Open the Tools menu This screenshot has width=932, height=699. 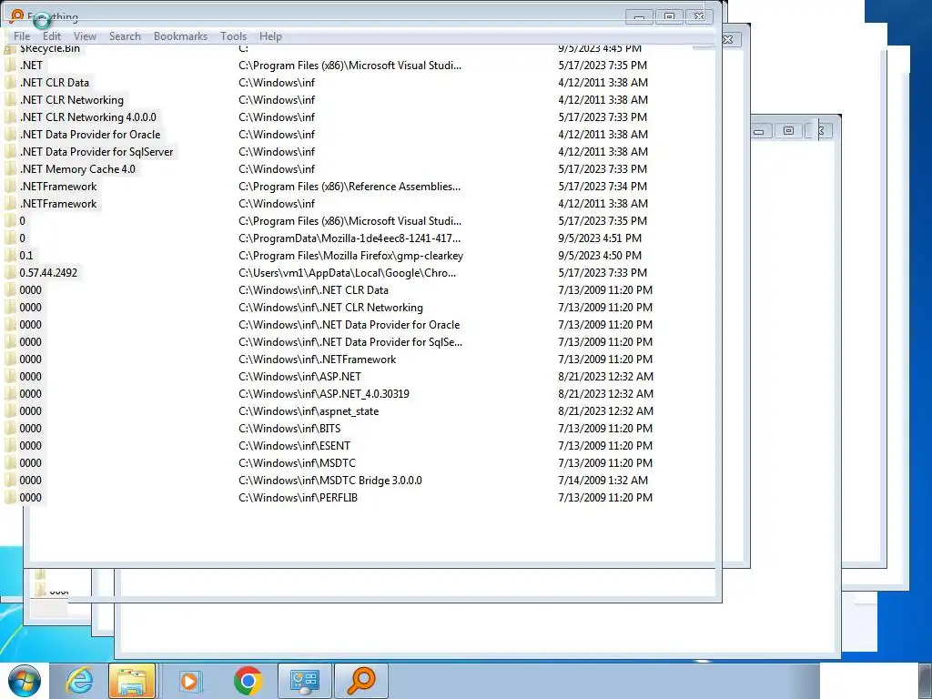coord(233,36)
